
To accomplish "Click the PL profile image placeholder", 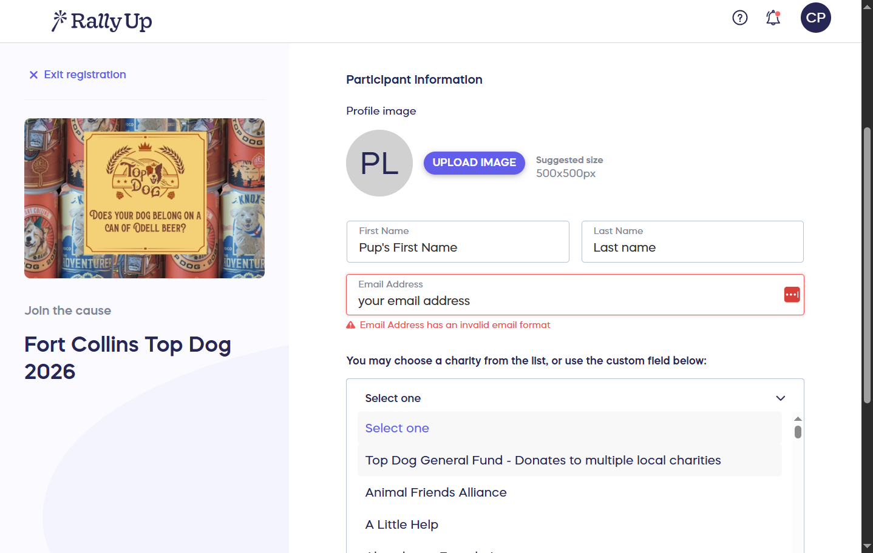I will [x=379, y=163].
